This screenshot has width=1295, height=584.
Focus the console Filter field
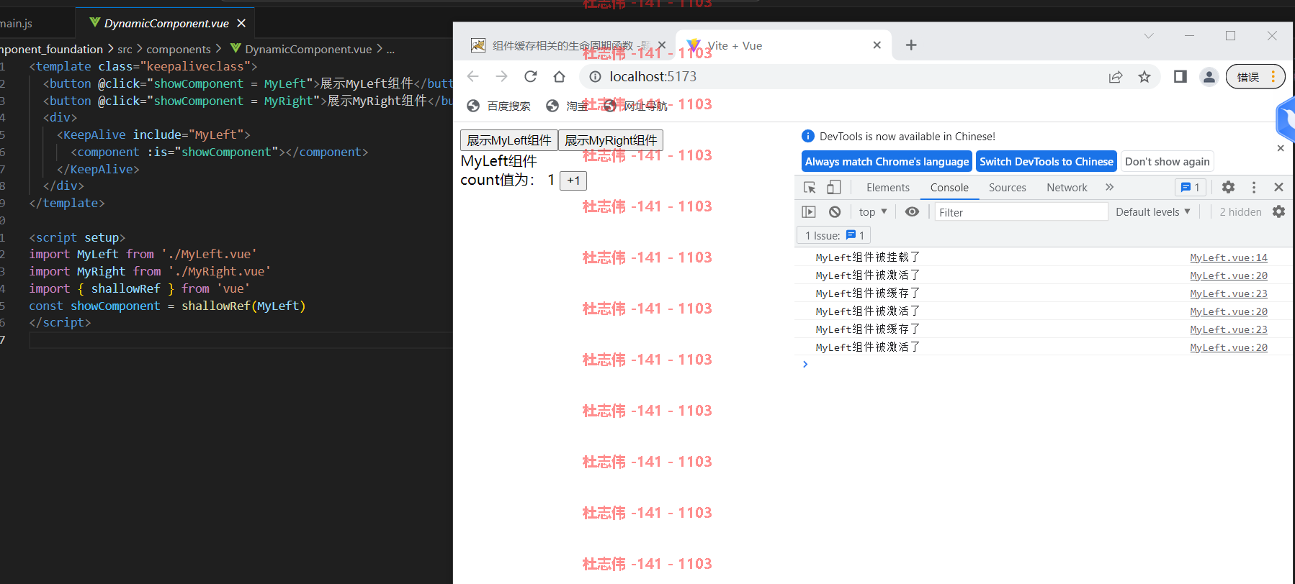coord(1021,212)
